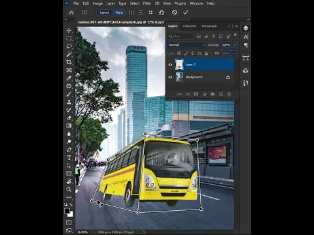314x235 pixels.
Task: Toggle lock all for layer
Action: coord(206,53)
